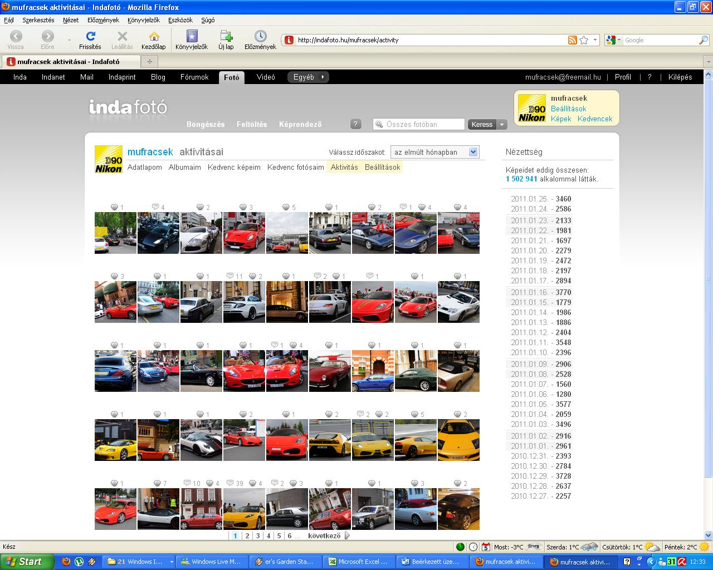Click the help question mark beside search

[x=356, y=124]
